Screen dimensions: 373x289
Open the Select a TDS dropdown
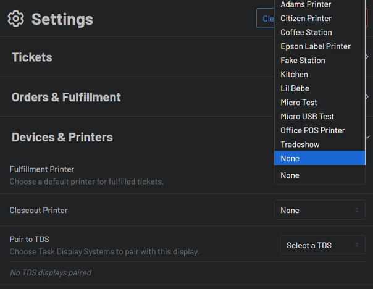(x=322, y=246)
